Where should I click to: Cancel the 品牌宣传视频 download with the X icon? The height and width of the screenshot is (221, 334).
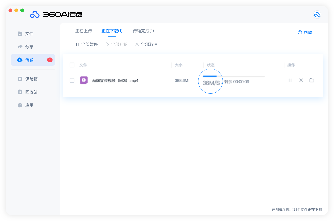[301, 80]
